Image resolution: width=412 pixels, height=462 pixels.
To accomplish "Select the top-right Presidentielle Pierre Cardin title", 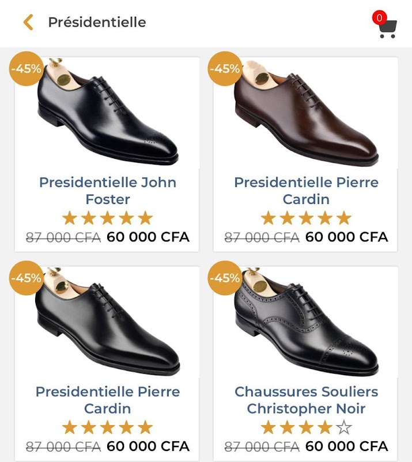I will [x=306, y=191].
